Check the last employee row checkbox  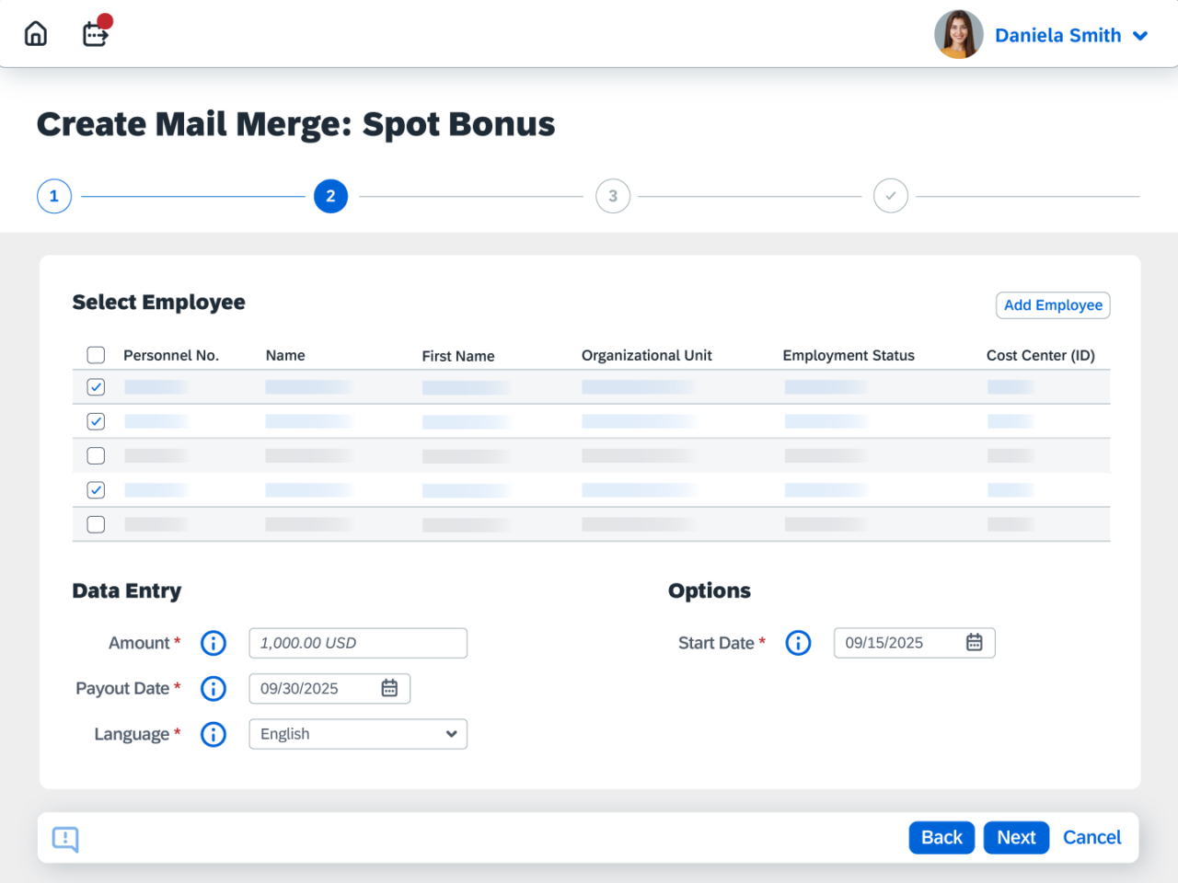click(x=96, y=524)
